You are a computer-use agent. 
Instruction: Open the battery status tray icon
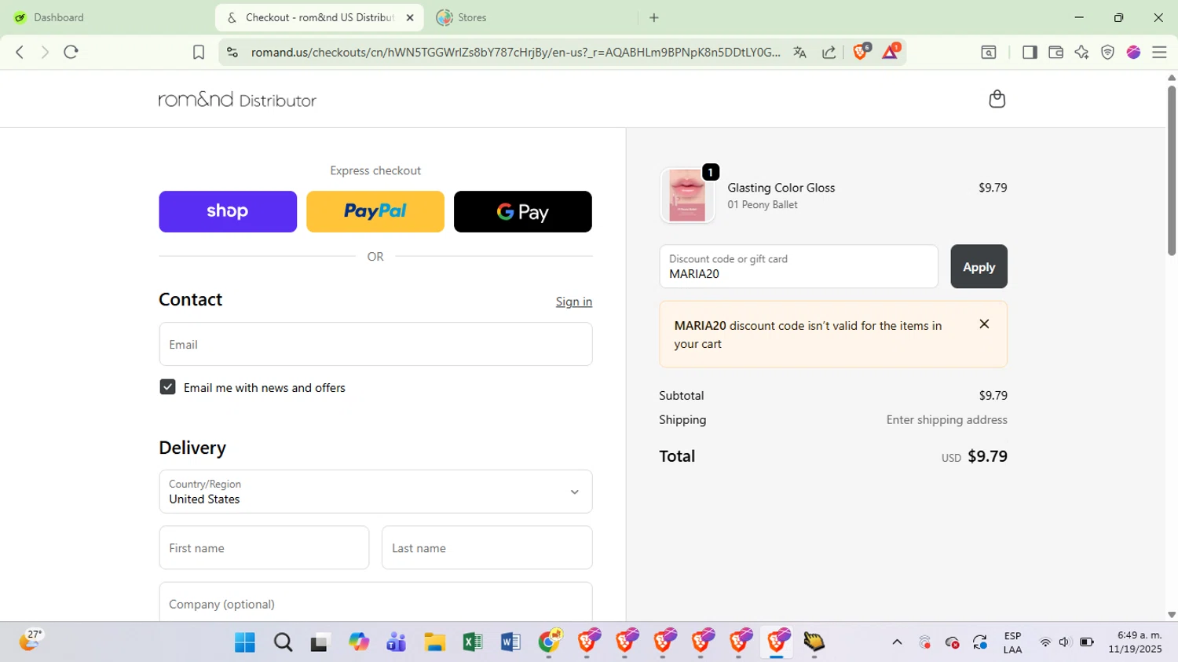tap(1087, 642)
